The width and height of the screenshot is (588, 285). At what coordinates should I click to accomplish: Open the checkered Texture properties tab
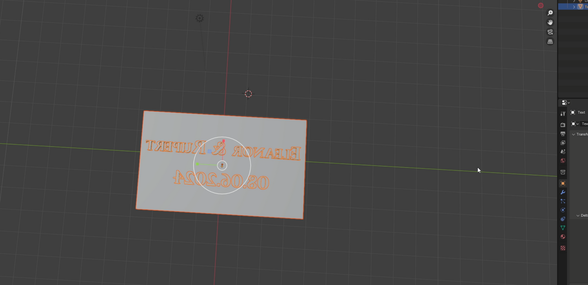[563, 248]
